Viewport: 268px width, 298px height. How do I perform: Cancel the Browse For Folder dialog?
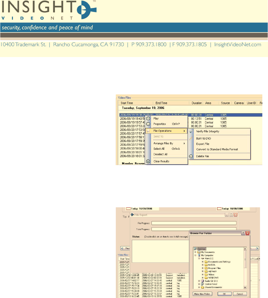[x=240, y=294]
